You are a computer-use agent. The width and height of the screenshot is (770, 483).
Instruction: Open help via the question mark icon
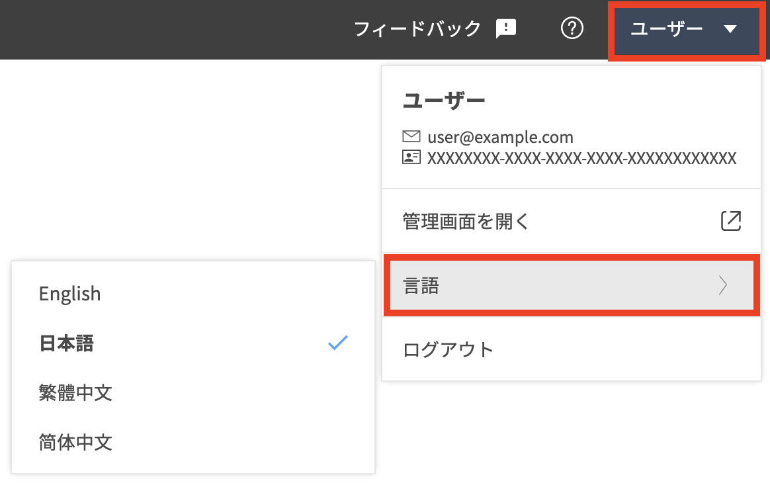(572, 28)
